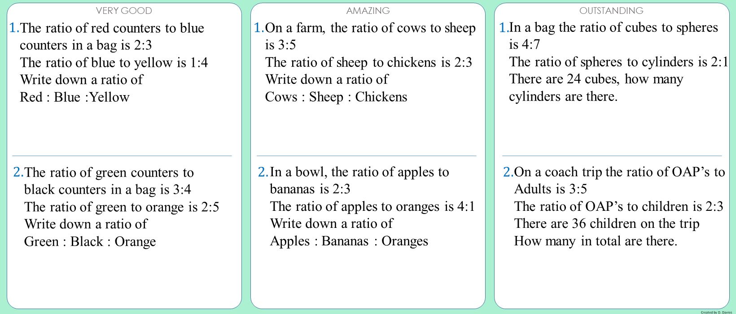This screenshot has height=314, width=736.
Task: Click 'How many in total are there.'
Action: [x=596, y=241]
